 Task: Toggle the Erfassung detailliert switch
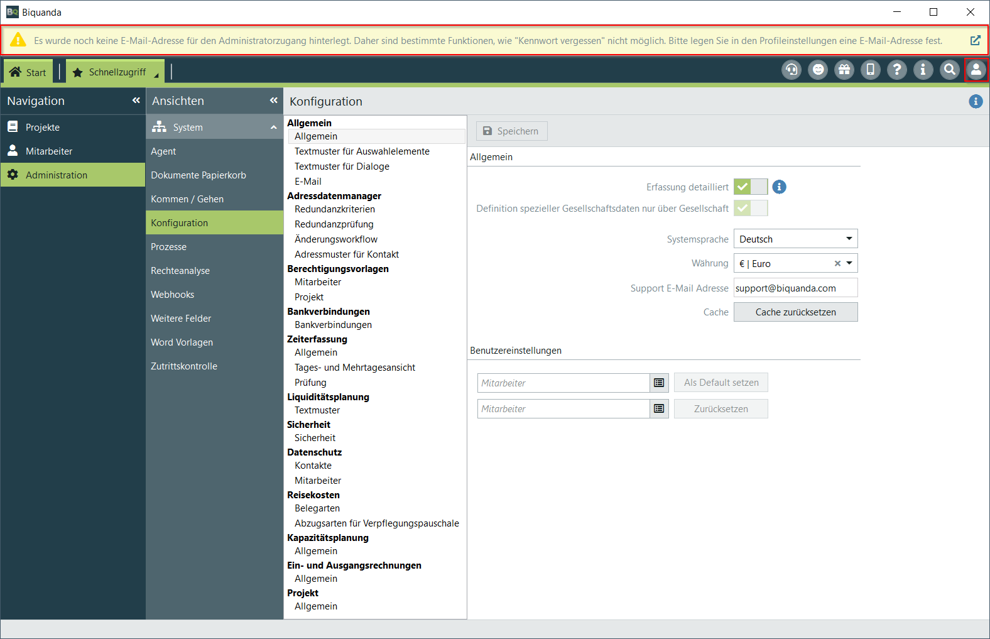pos(751,187)
